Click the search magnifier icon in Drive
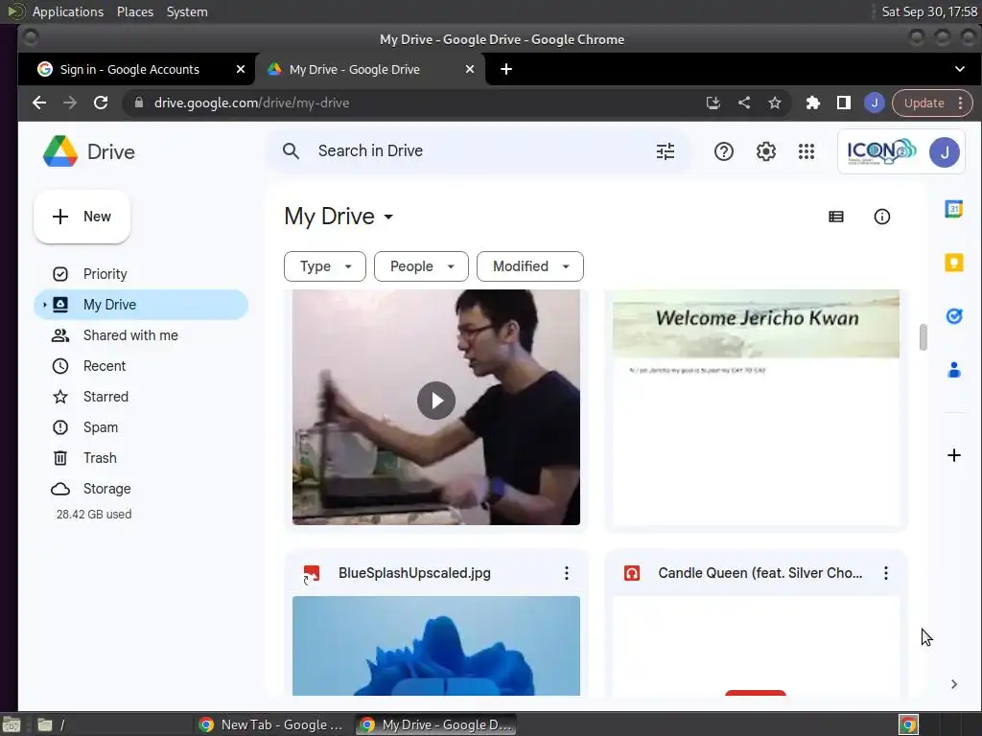This screenshot has height=736, width=982. [291, 150]
